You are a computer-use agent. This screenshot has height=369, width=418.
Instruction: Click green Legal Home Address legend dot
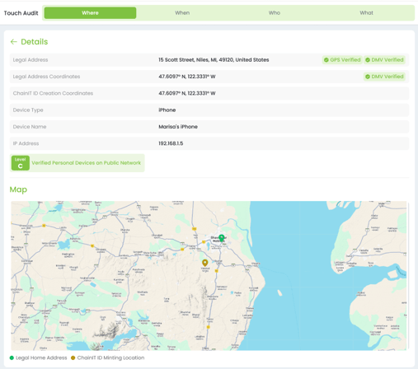coord(12,357)
